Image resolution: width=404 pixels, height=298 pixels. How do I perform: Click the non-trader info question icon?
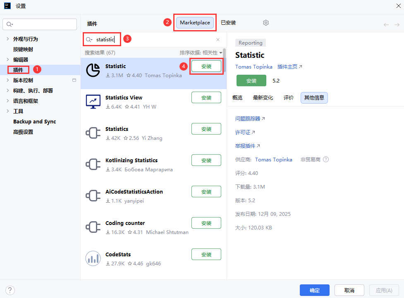pyautogui.click(x=326, y=159)
